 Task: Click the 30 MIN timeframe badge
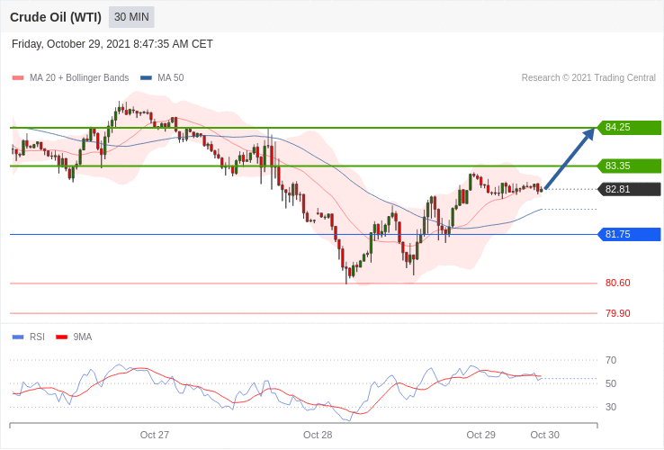(131, 17)
